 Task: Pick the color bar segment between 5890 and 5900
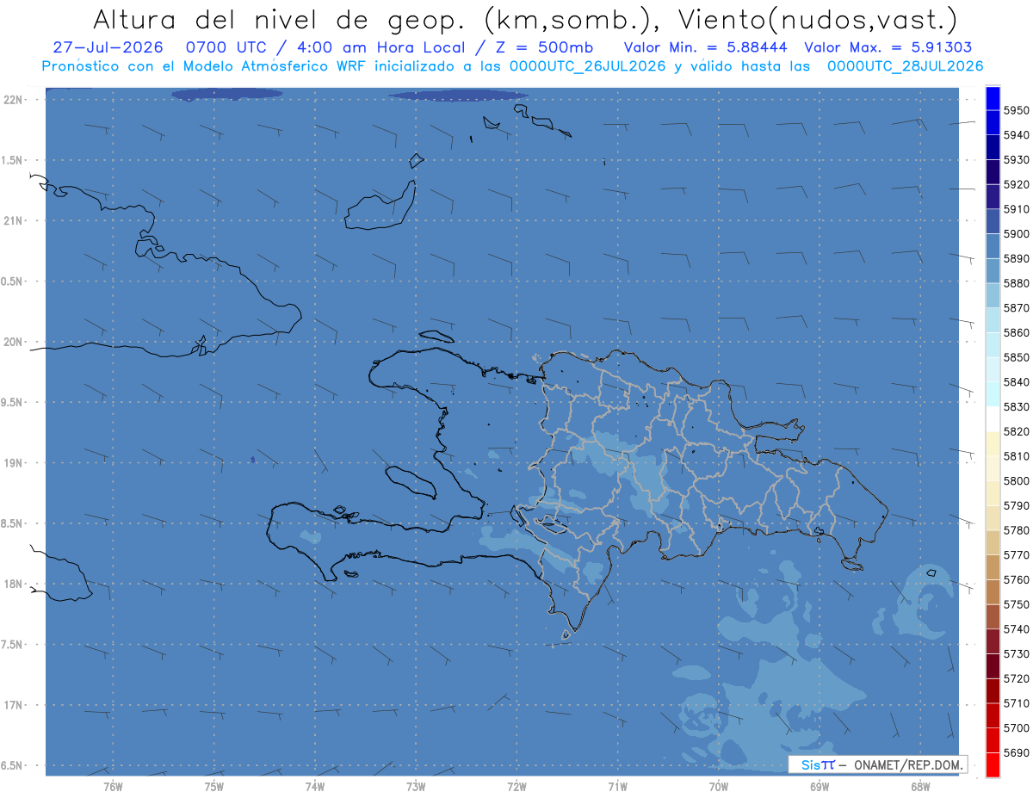point(993,246)
